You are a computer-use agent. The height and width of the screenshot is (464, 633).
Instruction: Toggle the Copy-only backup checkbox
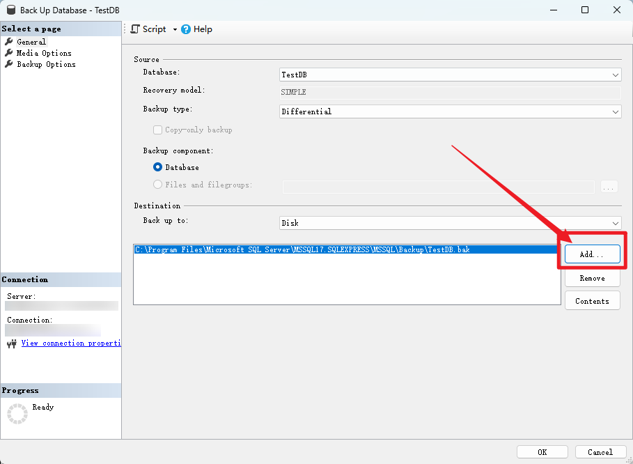157,130
